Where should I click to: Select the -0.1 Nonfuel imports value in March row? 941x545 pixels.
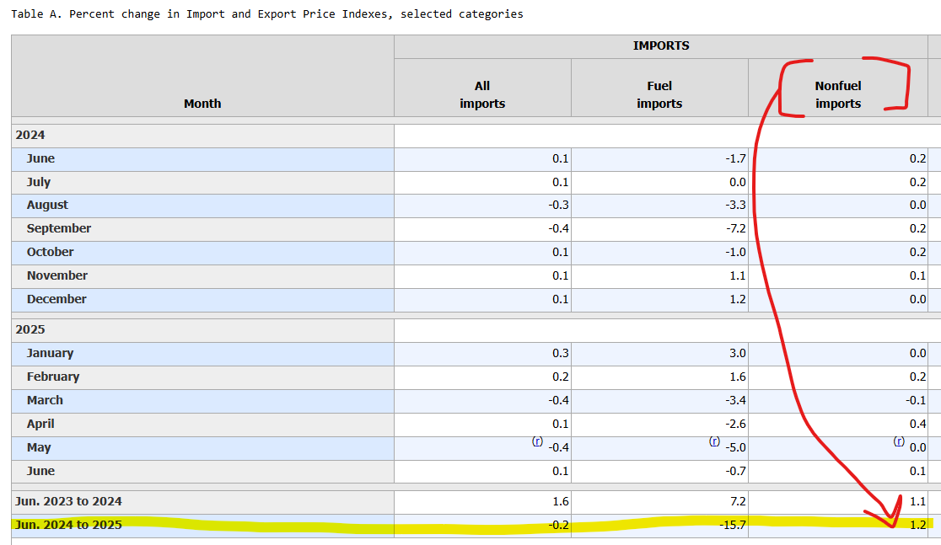point(915,400)
